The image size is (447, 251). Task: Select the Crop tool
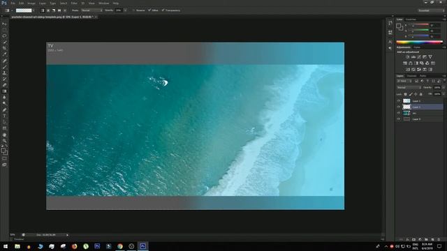(4, 48)
